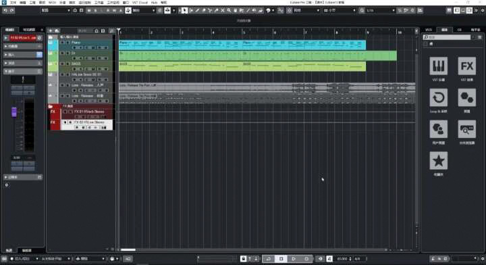Viewport: 486px width, 265px height.
Task: Toggle global Mute M state button
Action: (x=89, y=10)
